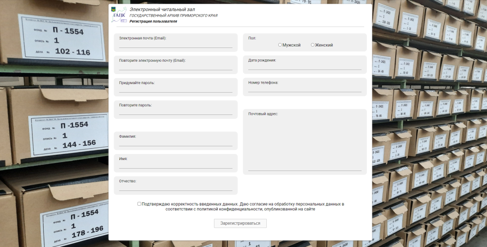Screen dimensions: 487x247
Task: Click the Номер телефона field
Action: [x=304, y=89]
